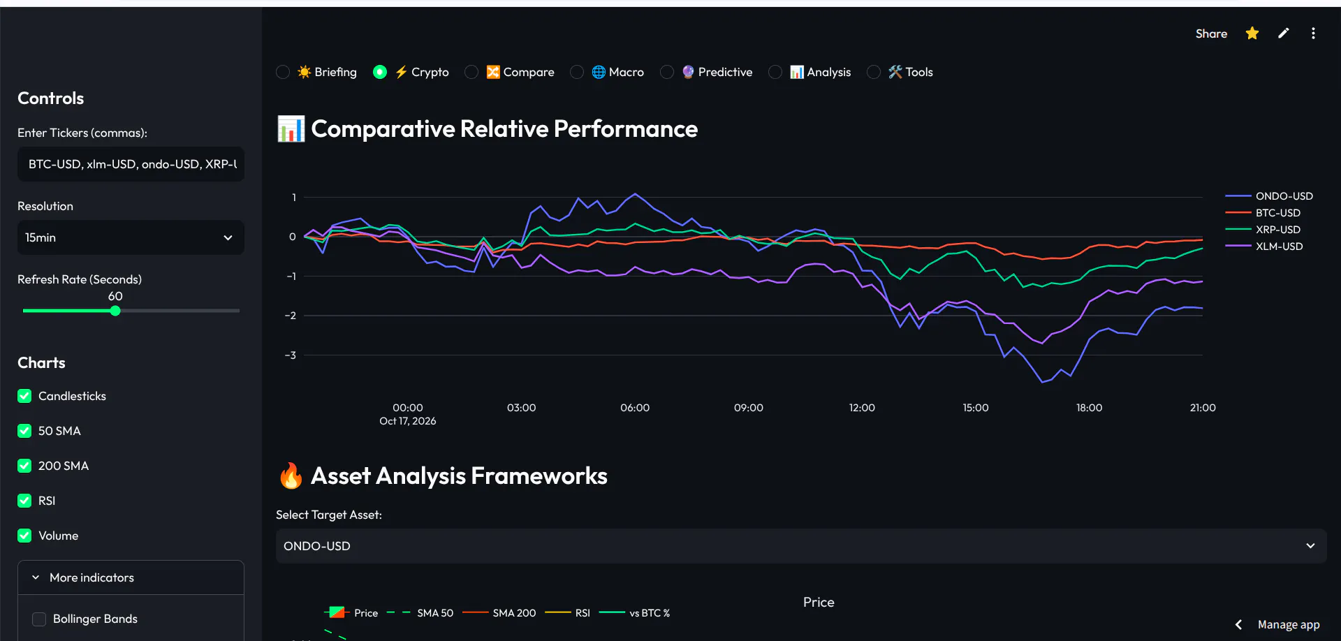1341x641 pixels.
Task: Click the Manage app back chevron
Action: [1238, 624]
